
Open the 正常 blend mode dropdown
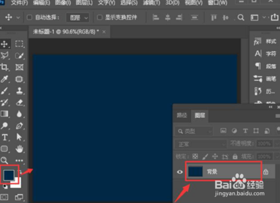pyautogui.click(x=201, y=144)
